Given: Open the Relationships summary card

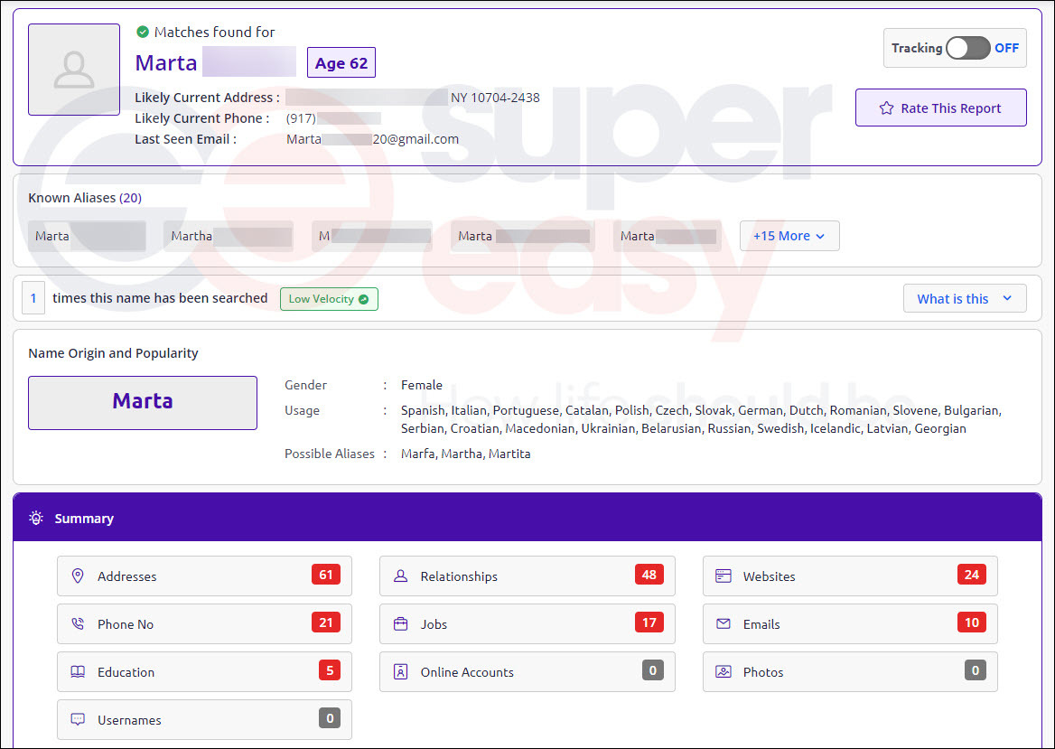Looking at the screenshot, I should click(x=527, y=576).
